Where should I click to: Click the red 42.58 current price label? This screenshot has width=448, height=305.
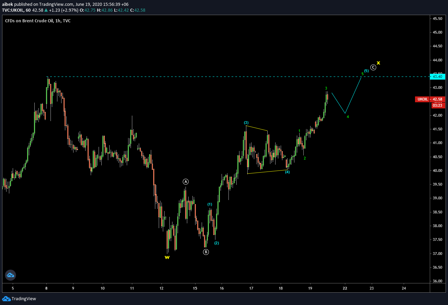(x=437, y=99)
